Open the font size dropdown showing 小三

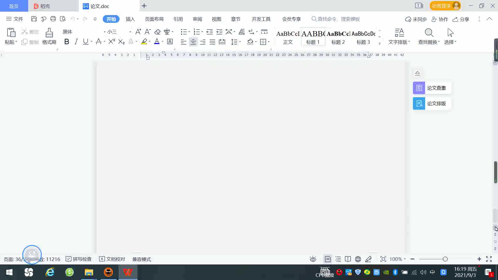pos(130,32)
